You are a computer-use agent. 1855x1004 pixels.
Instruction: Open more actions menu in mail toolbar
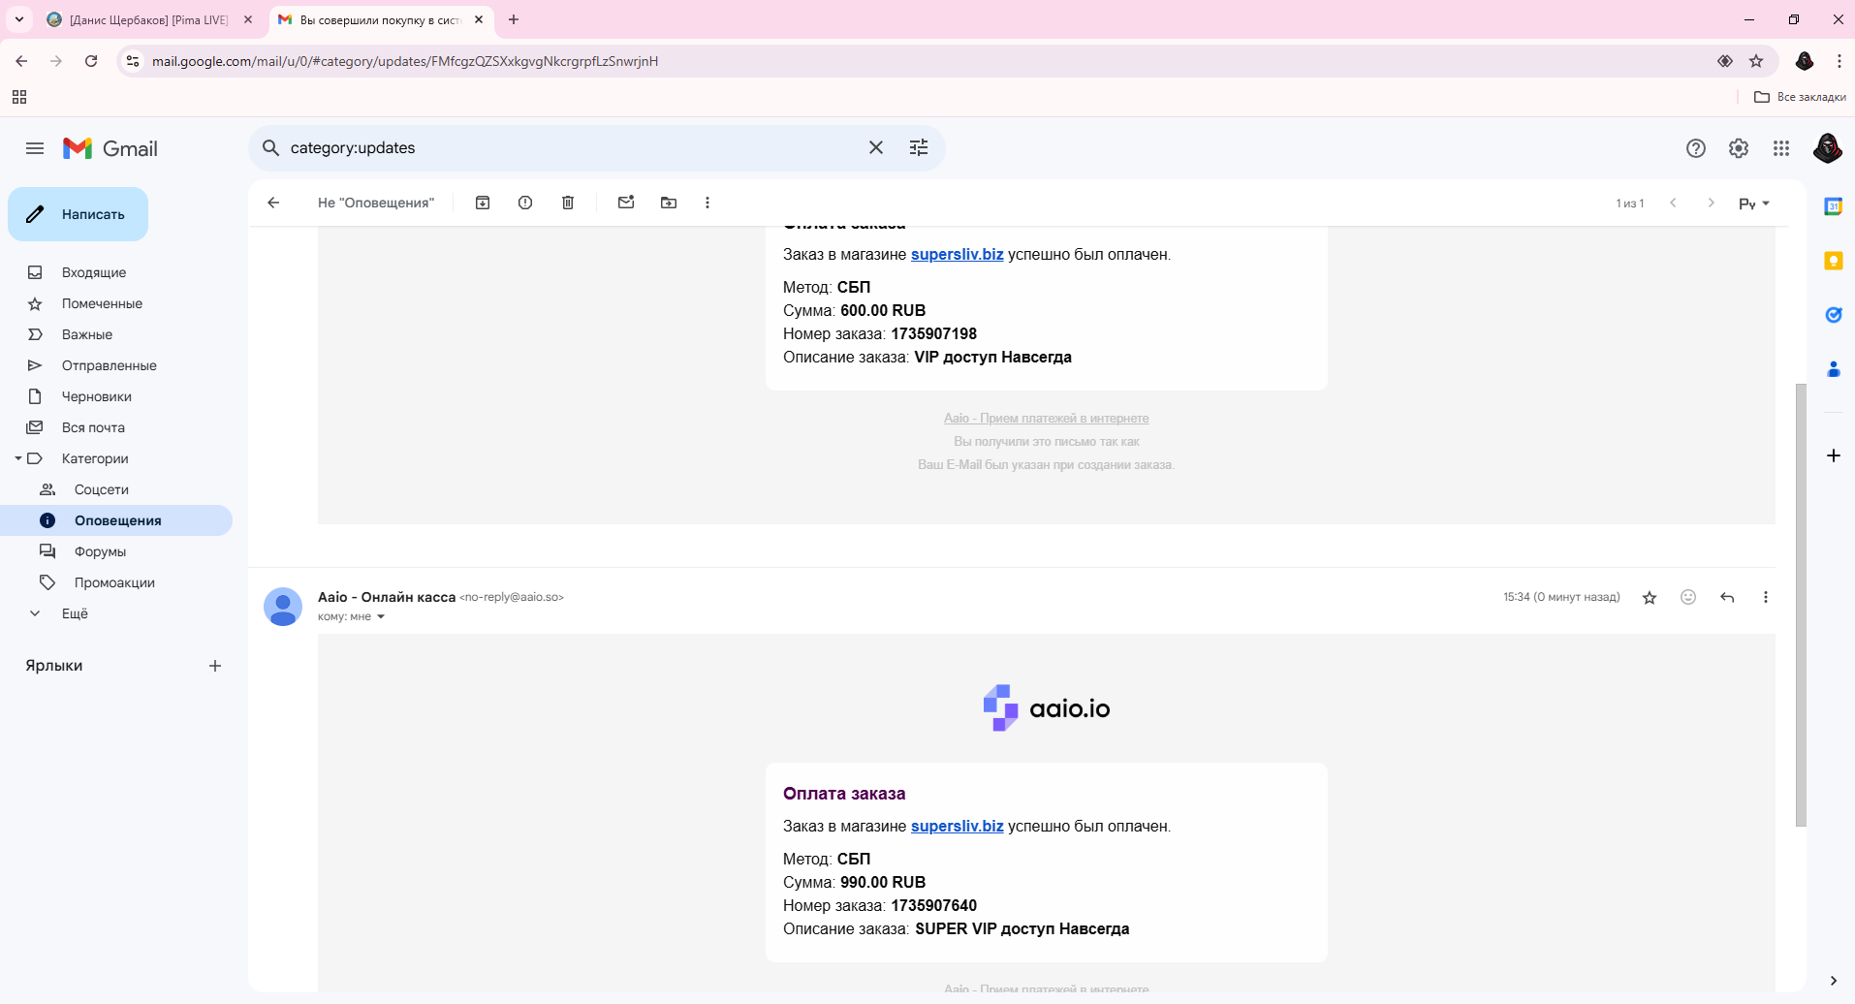pos(707,203)
